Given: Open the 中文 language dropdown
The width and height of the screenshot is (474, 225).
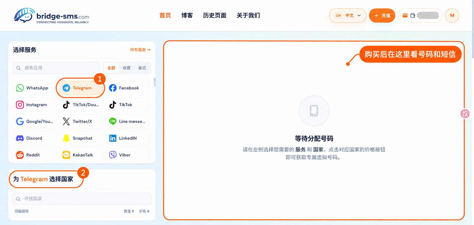Looking at the screenshot, I should tap(348, 16).
